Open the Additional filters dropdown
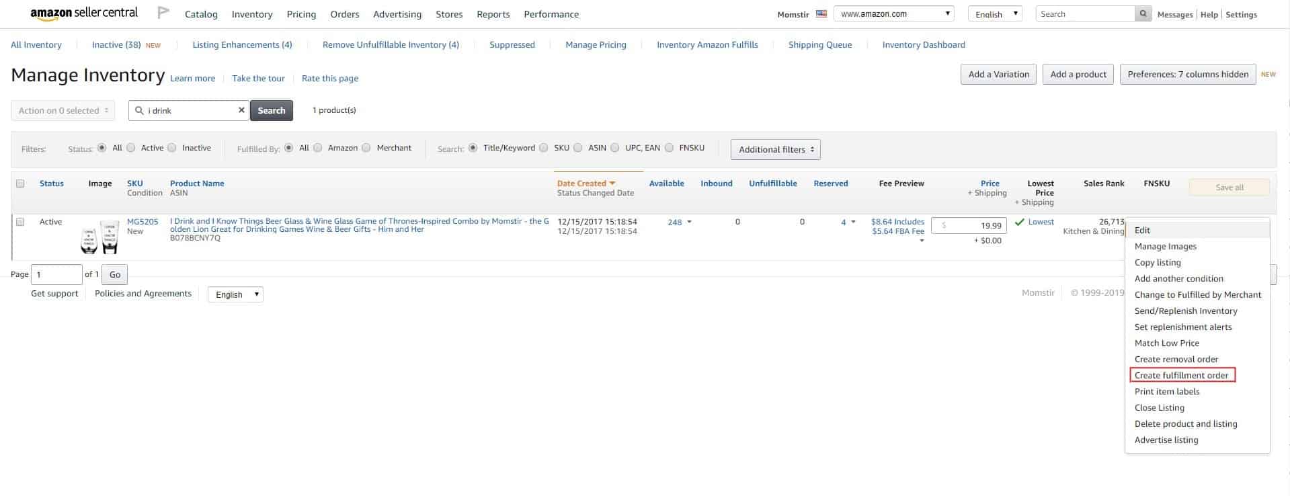This screenshot has width=1290, height=496. click(776, 150)
